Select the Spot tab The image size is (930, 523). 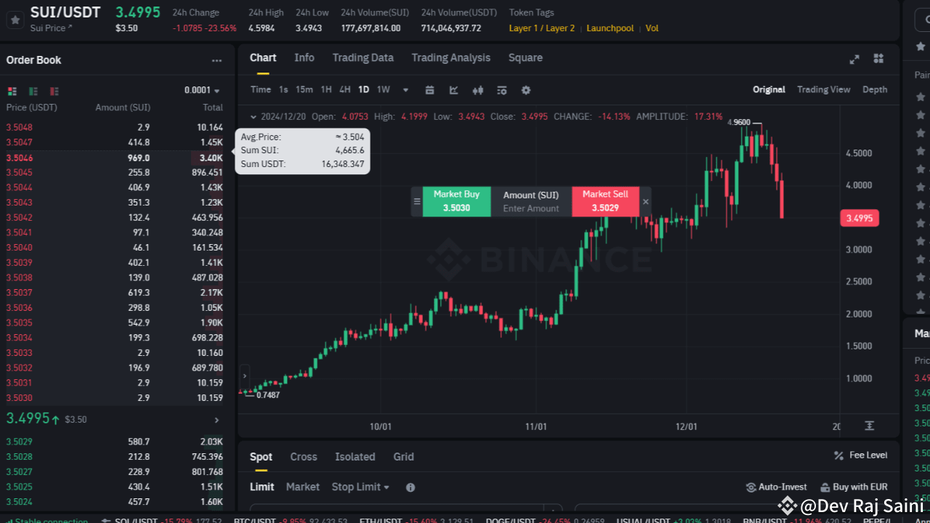tap(261, 457)
